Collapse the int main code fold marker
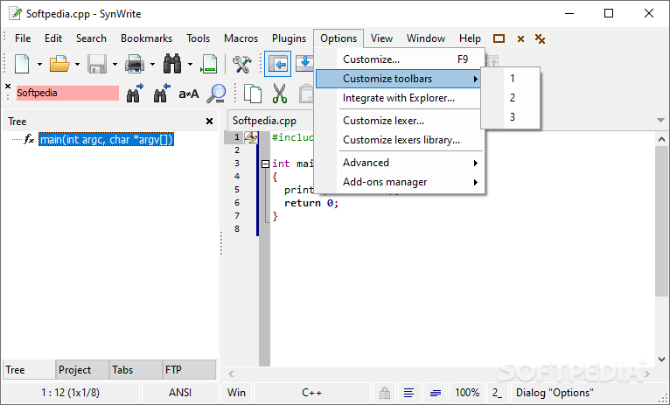Image resolution: width=670 pixels, height=405 pixels. (265, 164)
